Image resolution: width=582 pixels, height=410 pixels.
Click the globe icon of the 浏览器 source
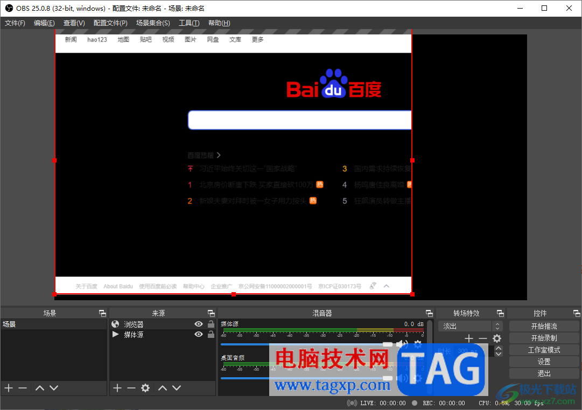click(115, 324)
